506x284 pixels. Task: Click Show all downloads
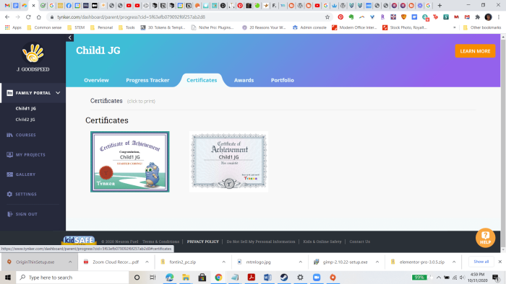481,262
